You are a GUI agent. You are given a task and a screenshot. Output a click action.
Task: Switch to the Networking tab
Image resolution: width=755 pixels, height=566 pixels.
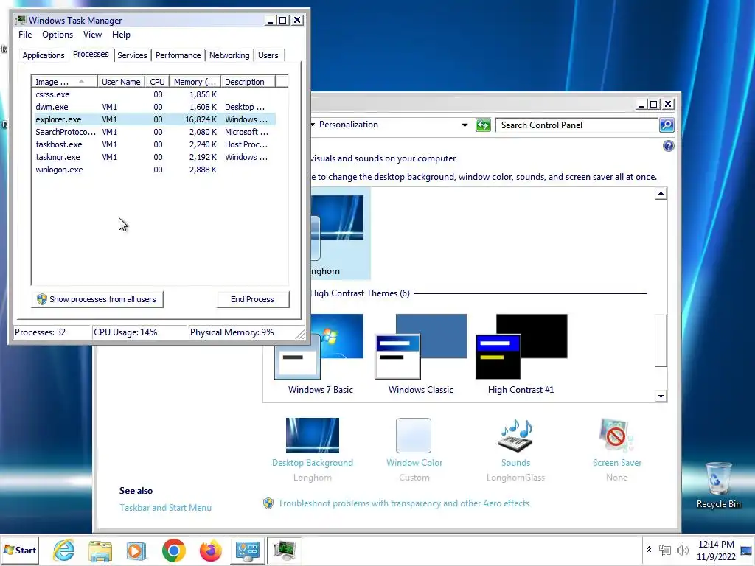tap(229, 55)
